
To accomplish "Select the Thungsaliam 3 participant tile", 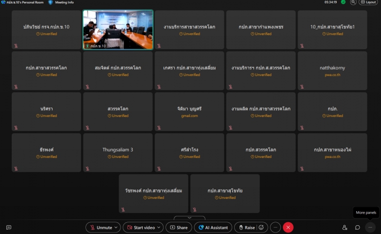I will click(x=118, y=152).
